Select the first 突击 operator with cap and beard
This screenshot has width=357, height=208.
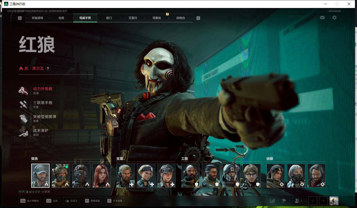click(40, 176)
